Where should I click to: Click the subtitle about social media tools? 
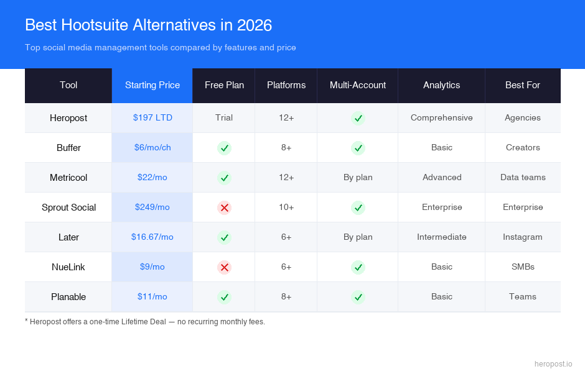(161, 48)
